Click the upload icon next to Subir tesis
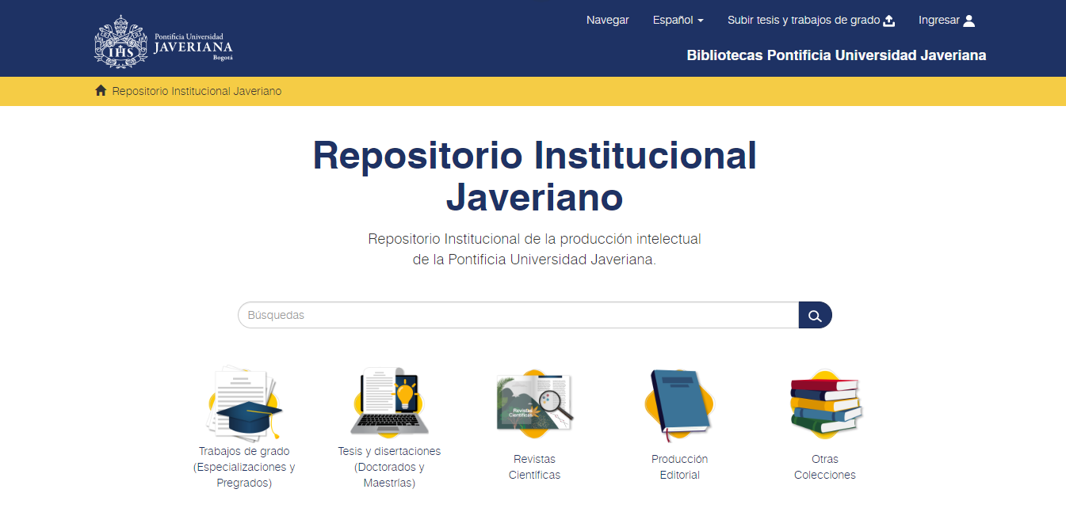The width and height of the screenshot is (1066, 508). pyautogui.click(x=889, y=21)
